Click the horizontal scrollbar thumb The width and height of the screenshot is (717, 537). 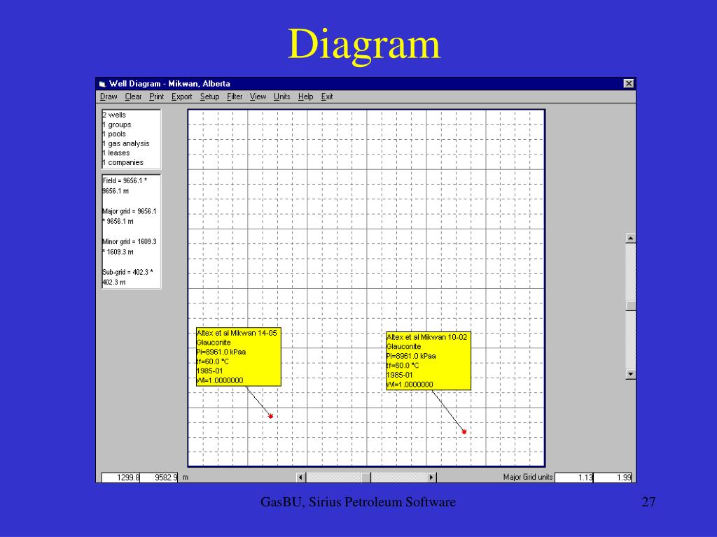(x=366, y=477)
